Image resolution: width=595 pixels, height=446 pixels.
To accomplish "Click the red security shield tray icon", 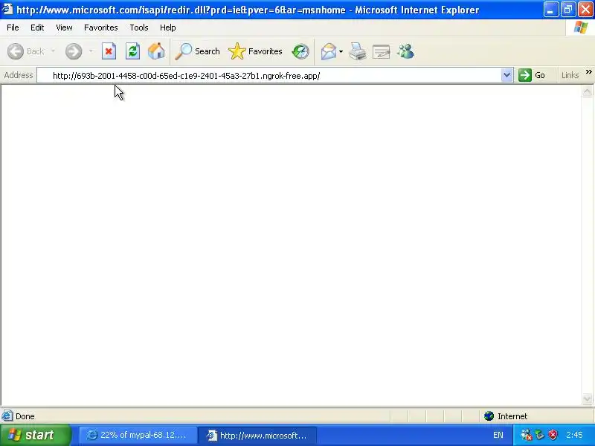I will [553, 435].
